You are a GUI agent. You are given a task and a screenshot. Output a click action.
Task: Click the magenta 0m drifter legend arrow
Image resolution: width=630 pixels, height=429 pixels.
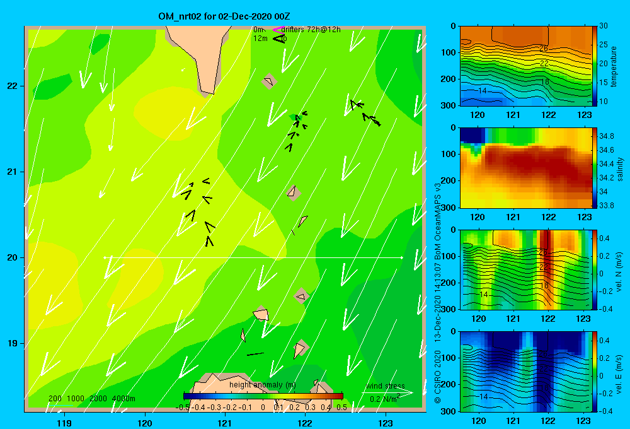(x=278, y=30)
